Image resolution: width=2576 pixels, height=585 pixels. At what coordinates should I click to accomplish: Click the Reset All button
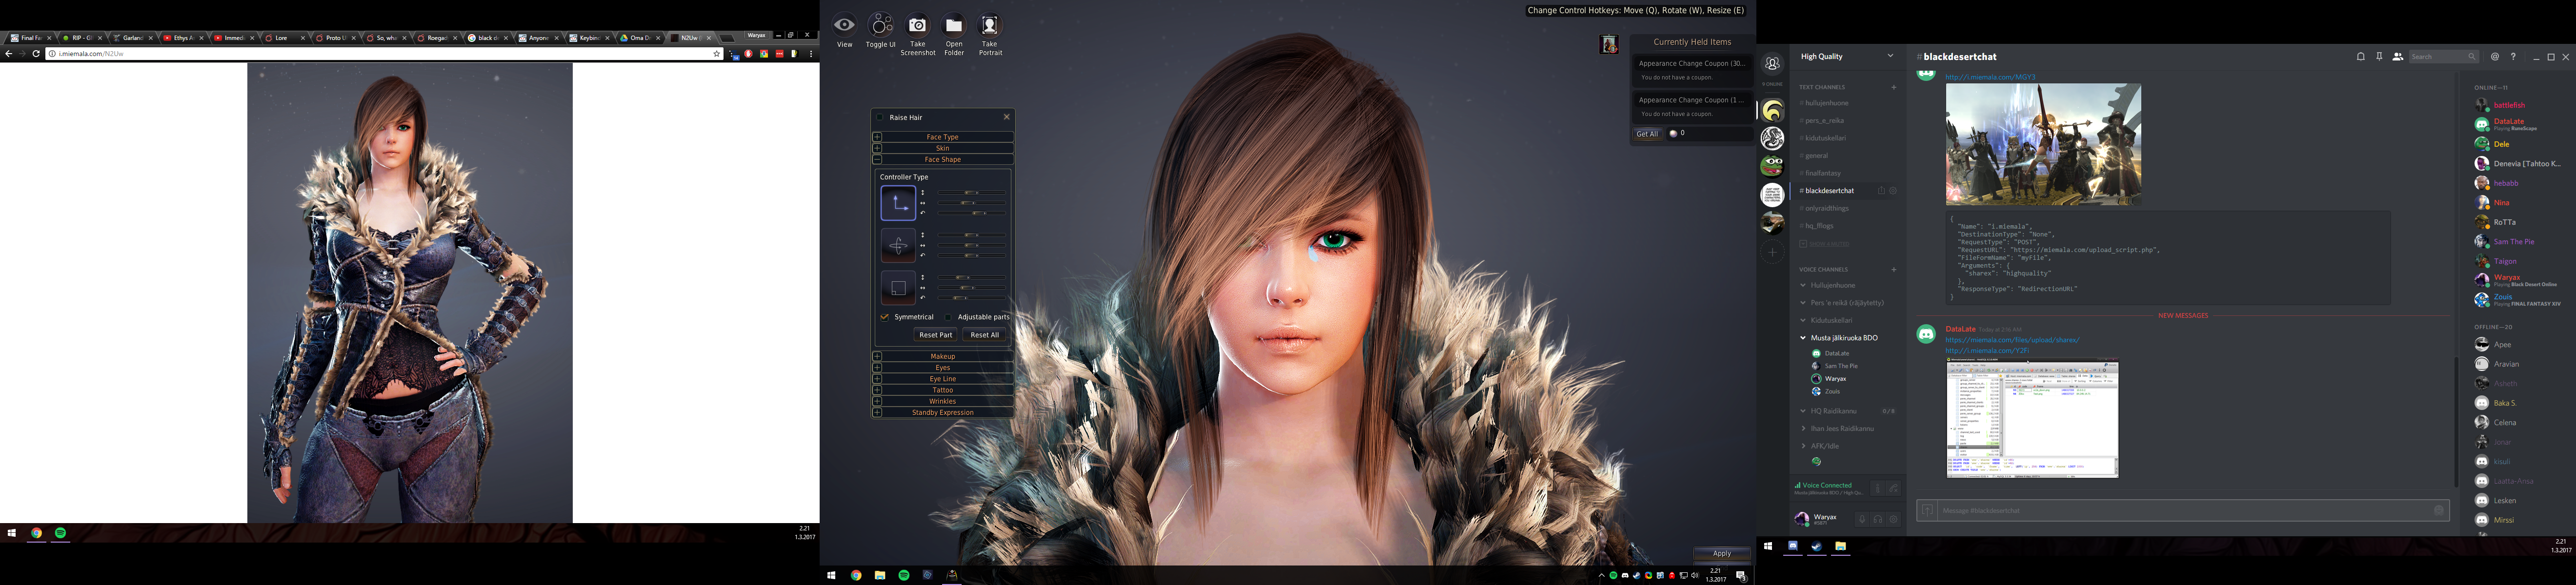984,335
